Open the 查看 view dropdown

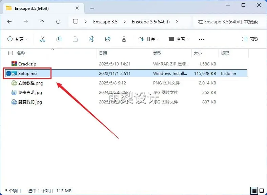pos(179,39)
